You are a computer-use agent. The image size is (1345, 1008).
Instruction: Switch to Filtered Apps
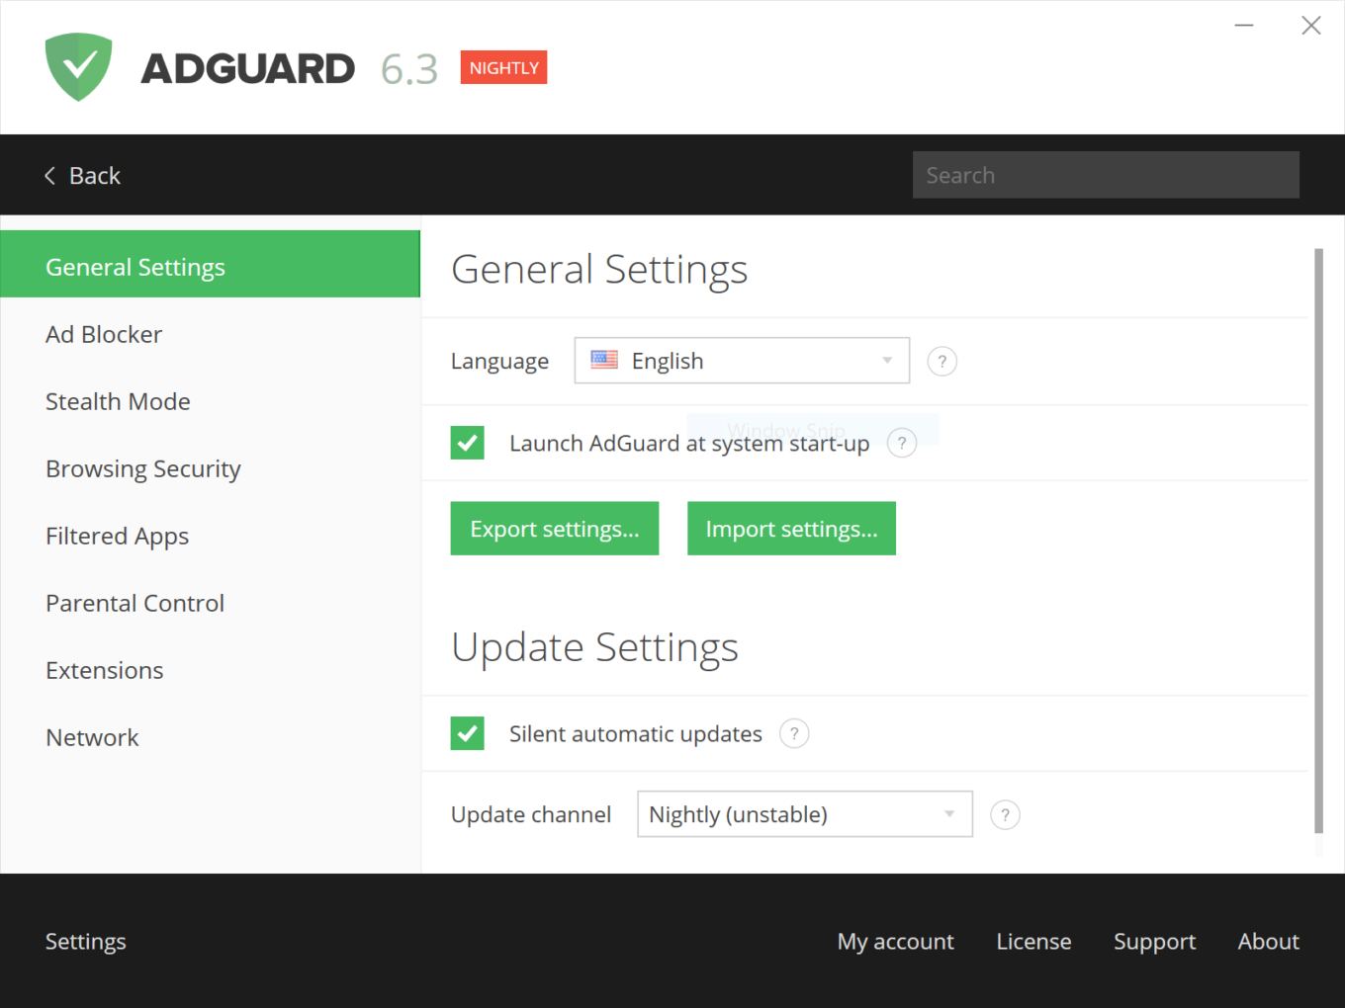coord(210,536)
